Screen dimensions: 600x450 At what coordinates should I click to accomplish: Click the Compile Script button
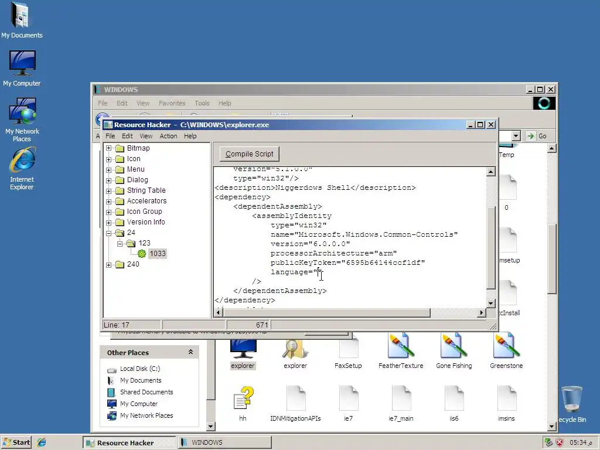point(250,154)
